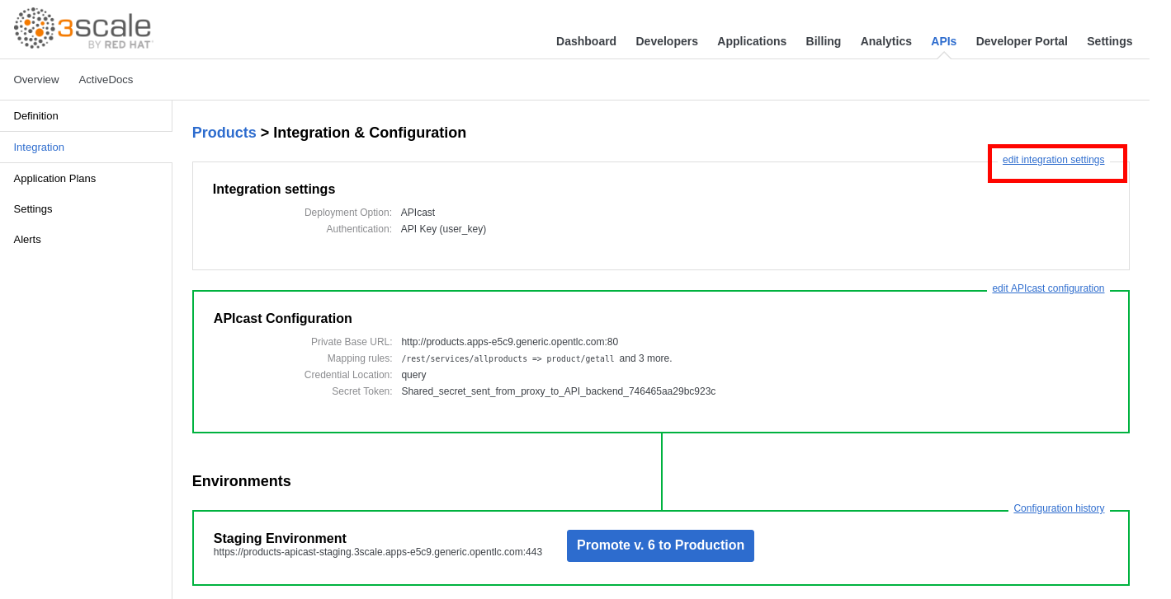Click the 3scale by Red Hat logo
Screen dimensions: 1171x599
(83, 29)
